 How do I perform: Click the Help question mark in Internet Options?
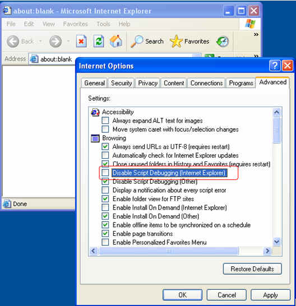click(275, 66)
